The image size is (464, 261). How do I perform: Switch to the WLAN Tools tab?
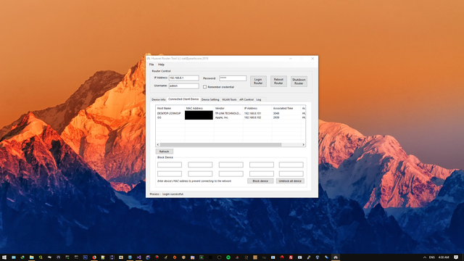pos(229,100)
